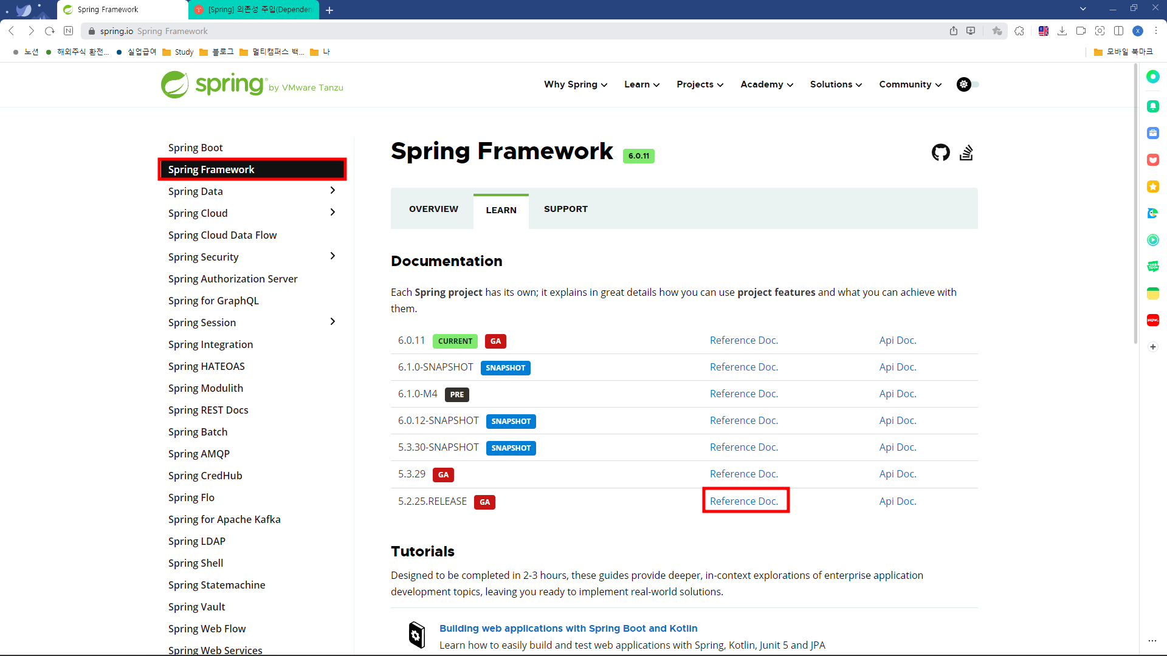Click the screen capture icon in toolbar
Image resolution: width=1167 pixels, height=656 pixels.
point(1100,31)
